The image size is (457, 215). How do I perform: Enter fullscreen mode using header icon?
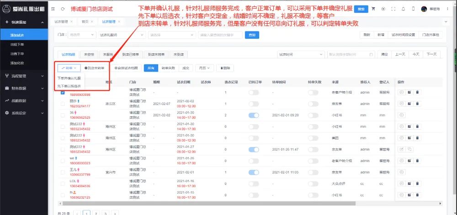pyautogui.click(x=393, y=9)
